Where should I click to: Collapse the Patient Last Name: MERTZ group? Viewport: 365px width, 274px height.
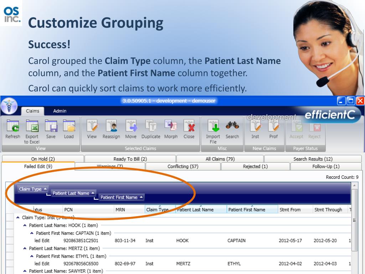pyautogui.click(x=25, y=248)
